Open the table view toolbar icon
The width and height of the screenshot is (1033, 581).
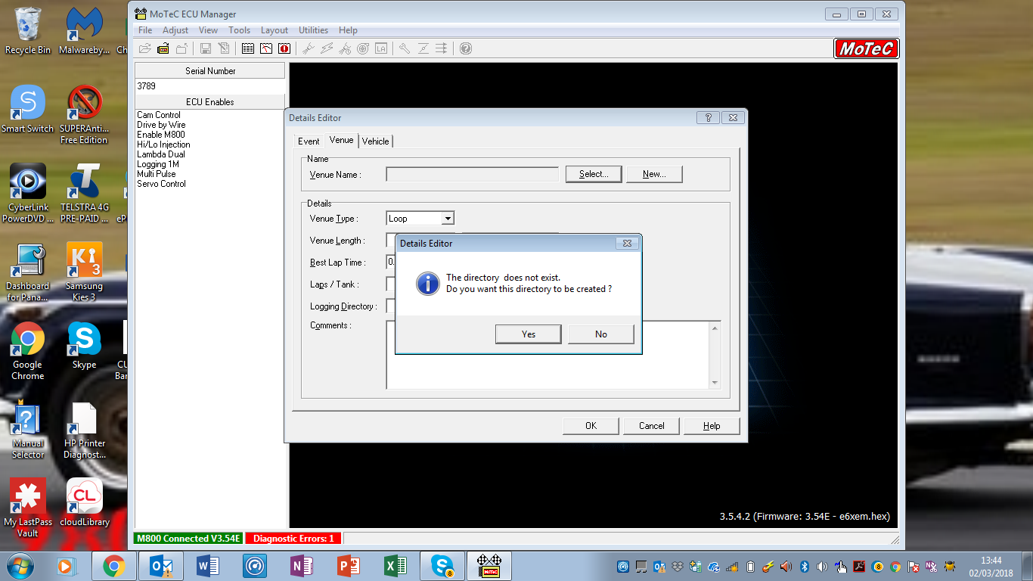click(x=248, y=48)
